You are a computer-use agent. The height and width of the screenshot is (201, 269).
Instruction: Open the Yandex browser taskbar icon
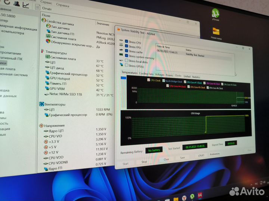(x=184, y=198)
